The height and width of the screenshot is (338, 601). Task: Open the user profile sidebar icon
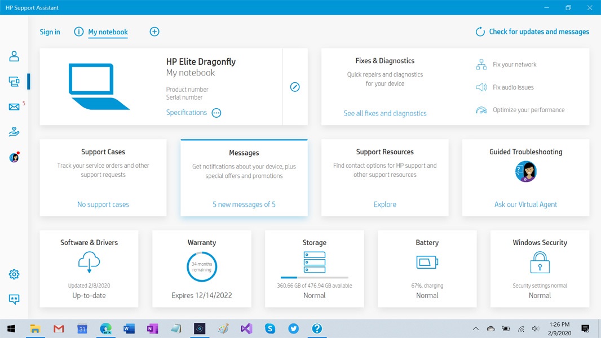(x=14, y=56)
